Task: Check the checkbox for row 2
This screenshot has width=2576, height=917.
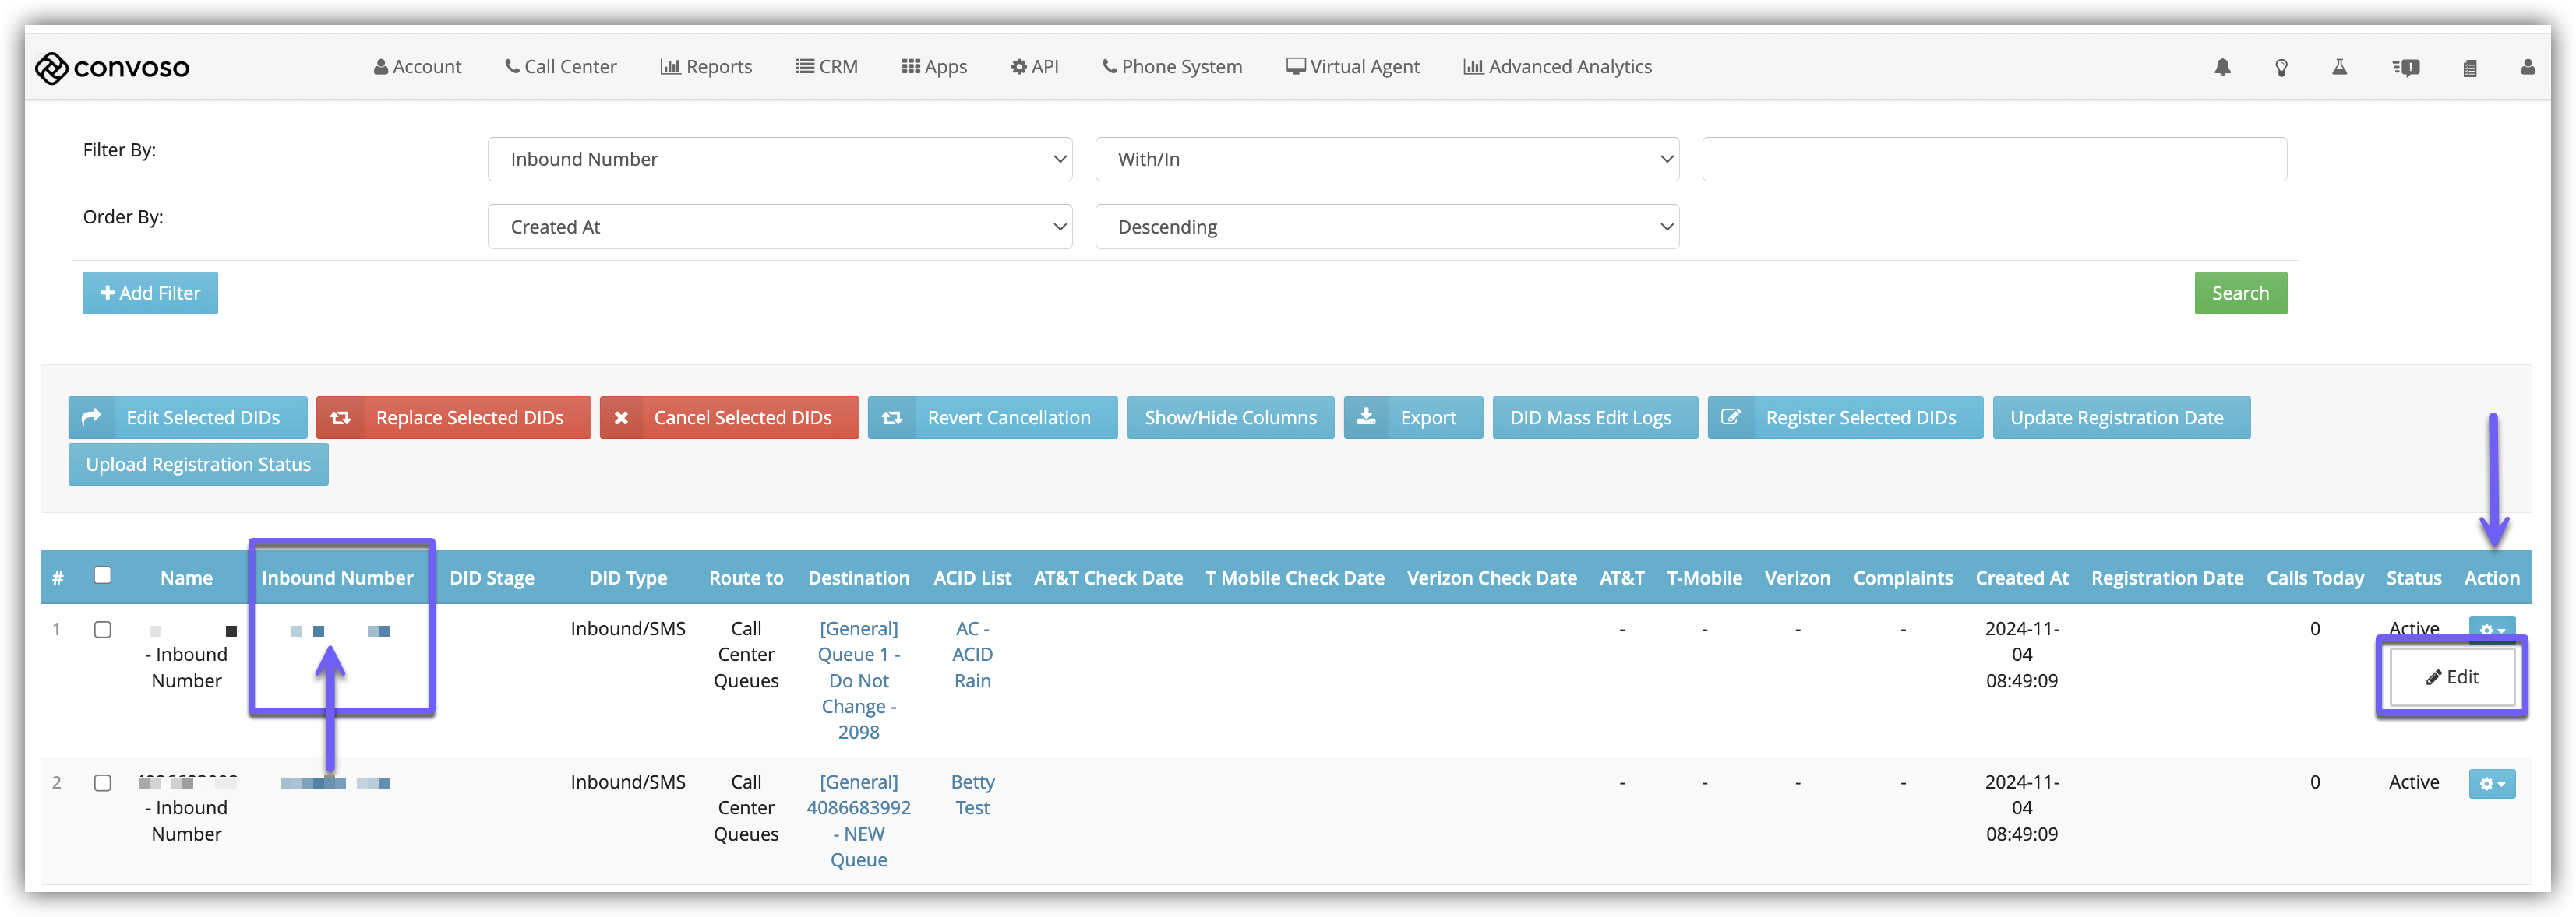Action: click(x=102, y=782)
